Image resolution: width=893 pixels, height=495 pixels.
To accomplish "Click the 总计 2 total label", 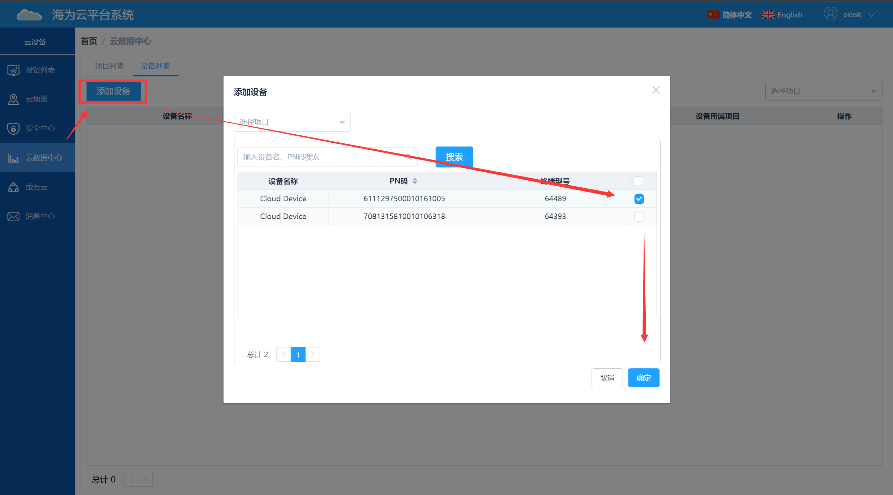I will pos(257,354).
